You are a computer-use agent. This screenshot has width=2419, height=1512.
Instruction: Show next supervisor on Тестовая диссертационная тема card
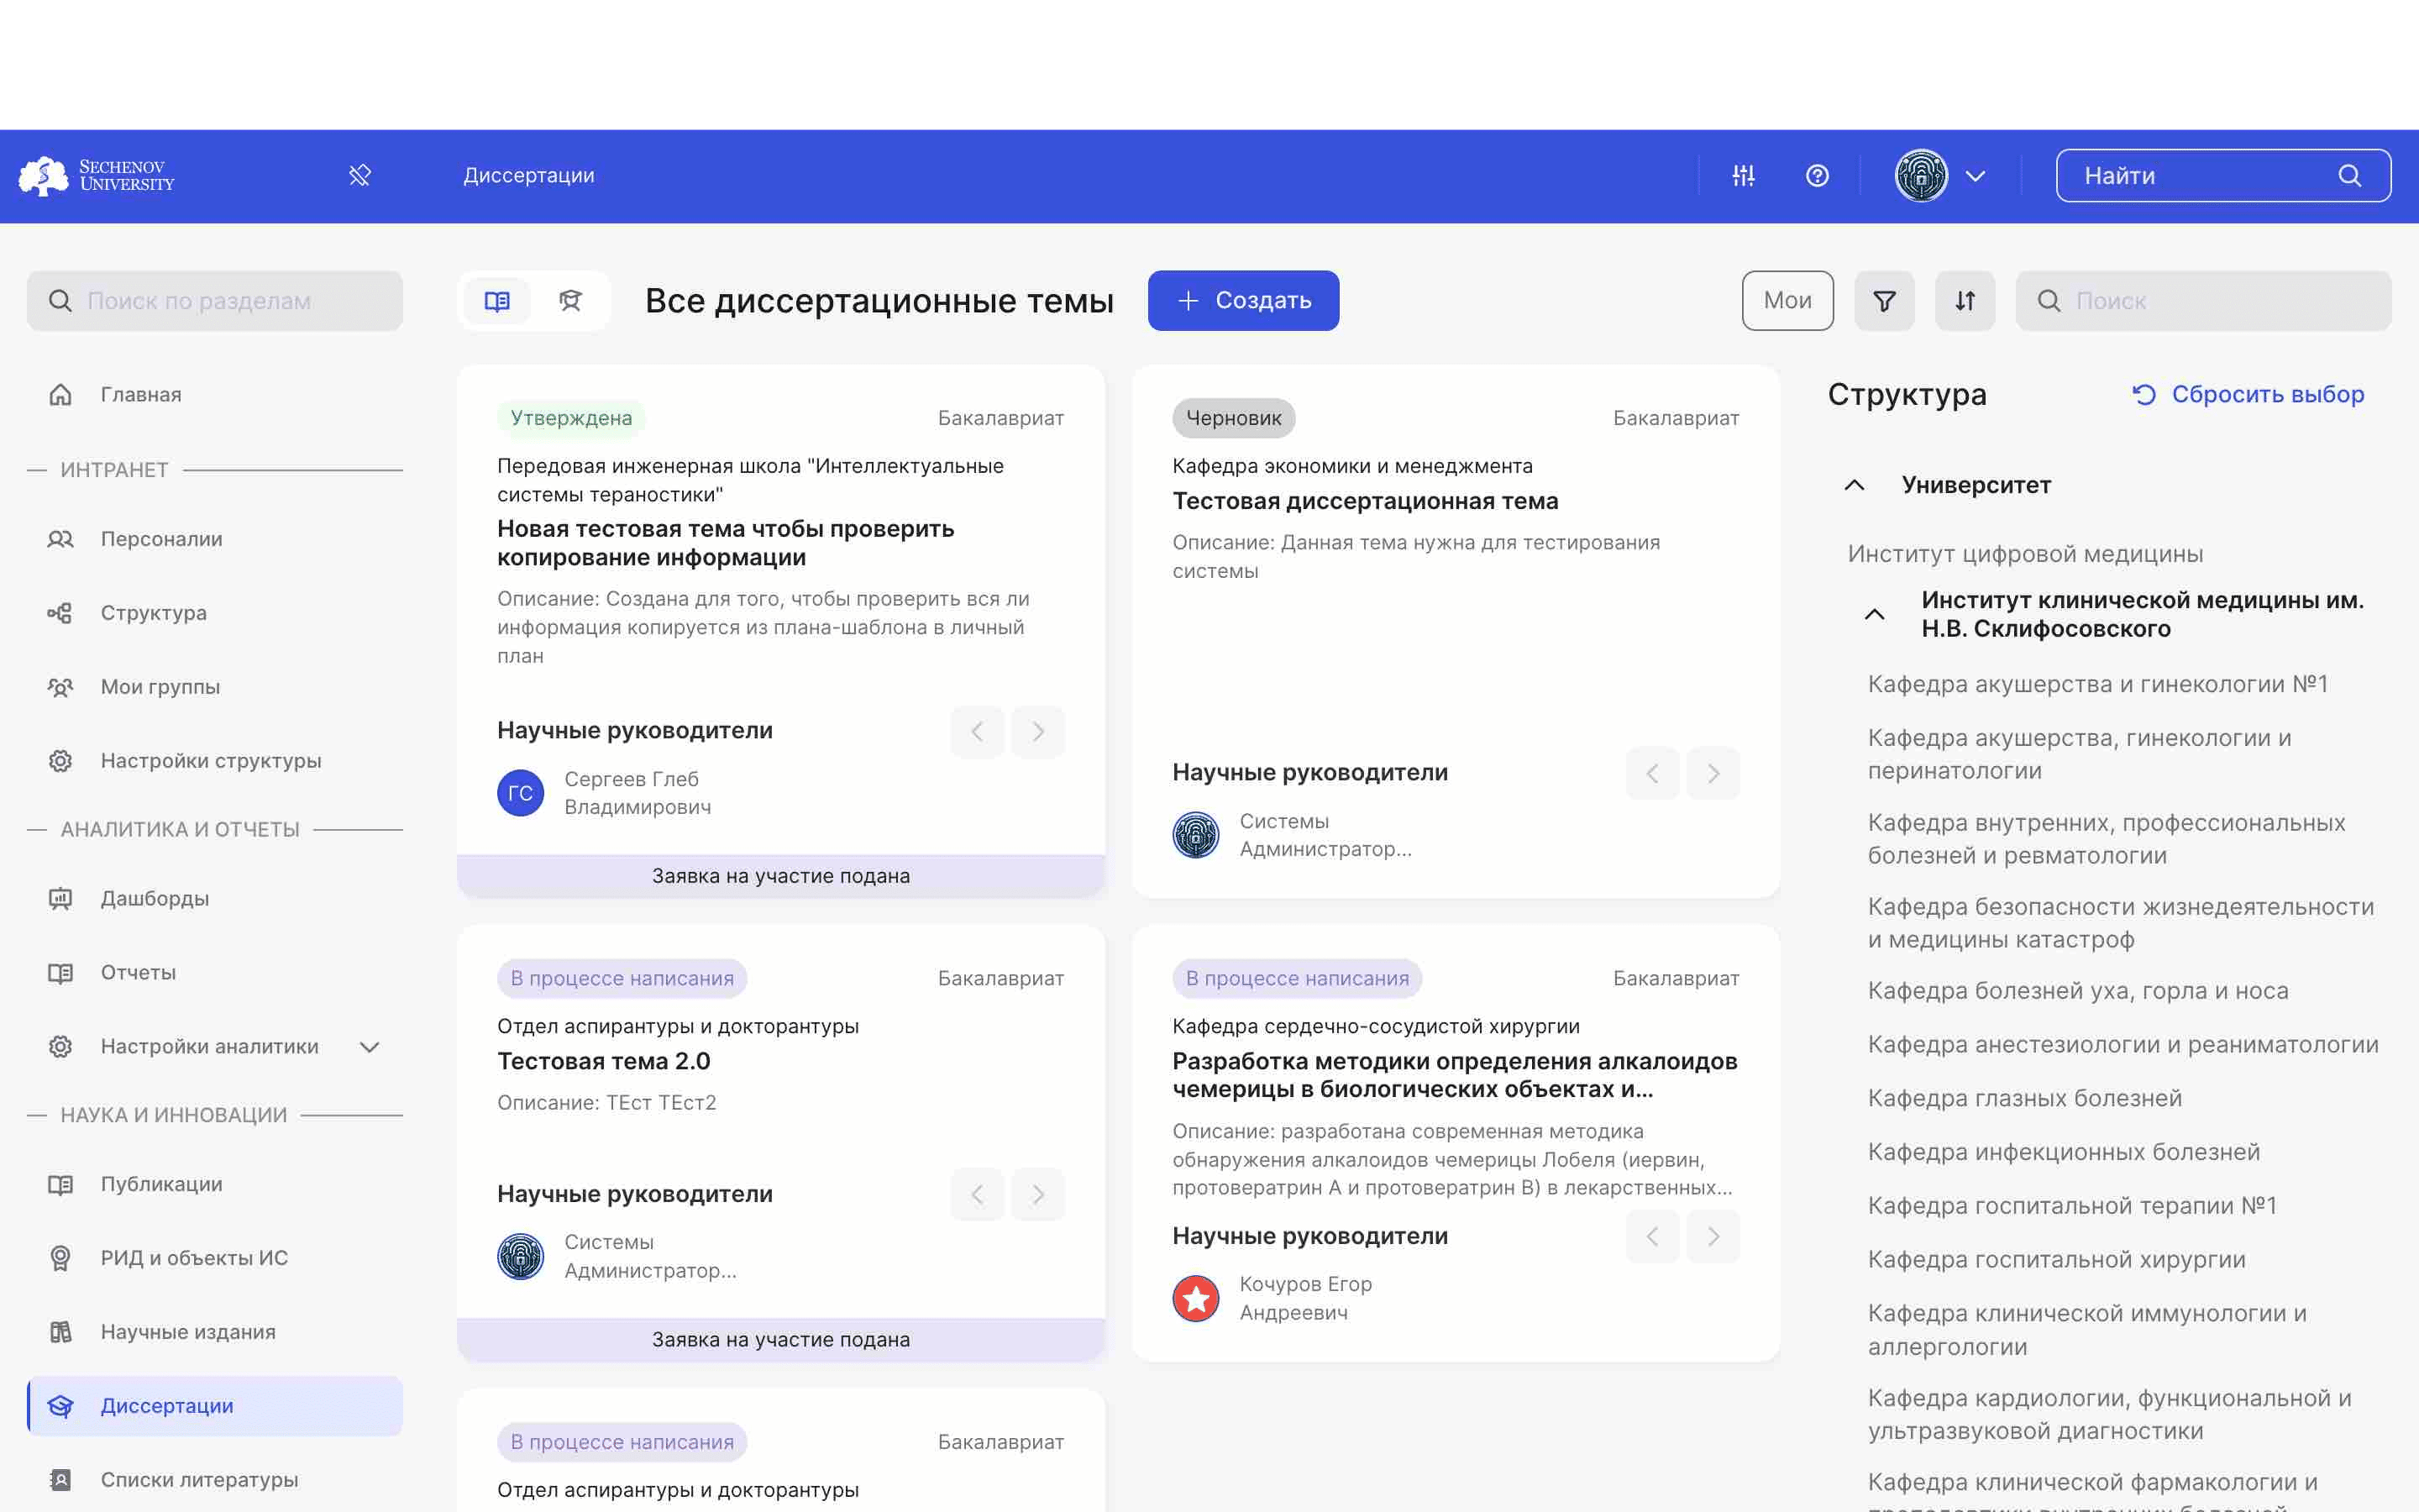coord(1713,774)
